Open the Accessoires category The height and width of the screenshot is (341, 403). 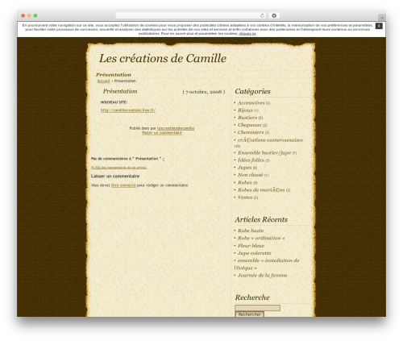tap(251, 103)
